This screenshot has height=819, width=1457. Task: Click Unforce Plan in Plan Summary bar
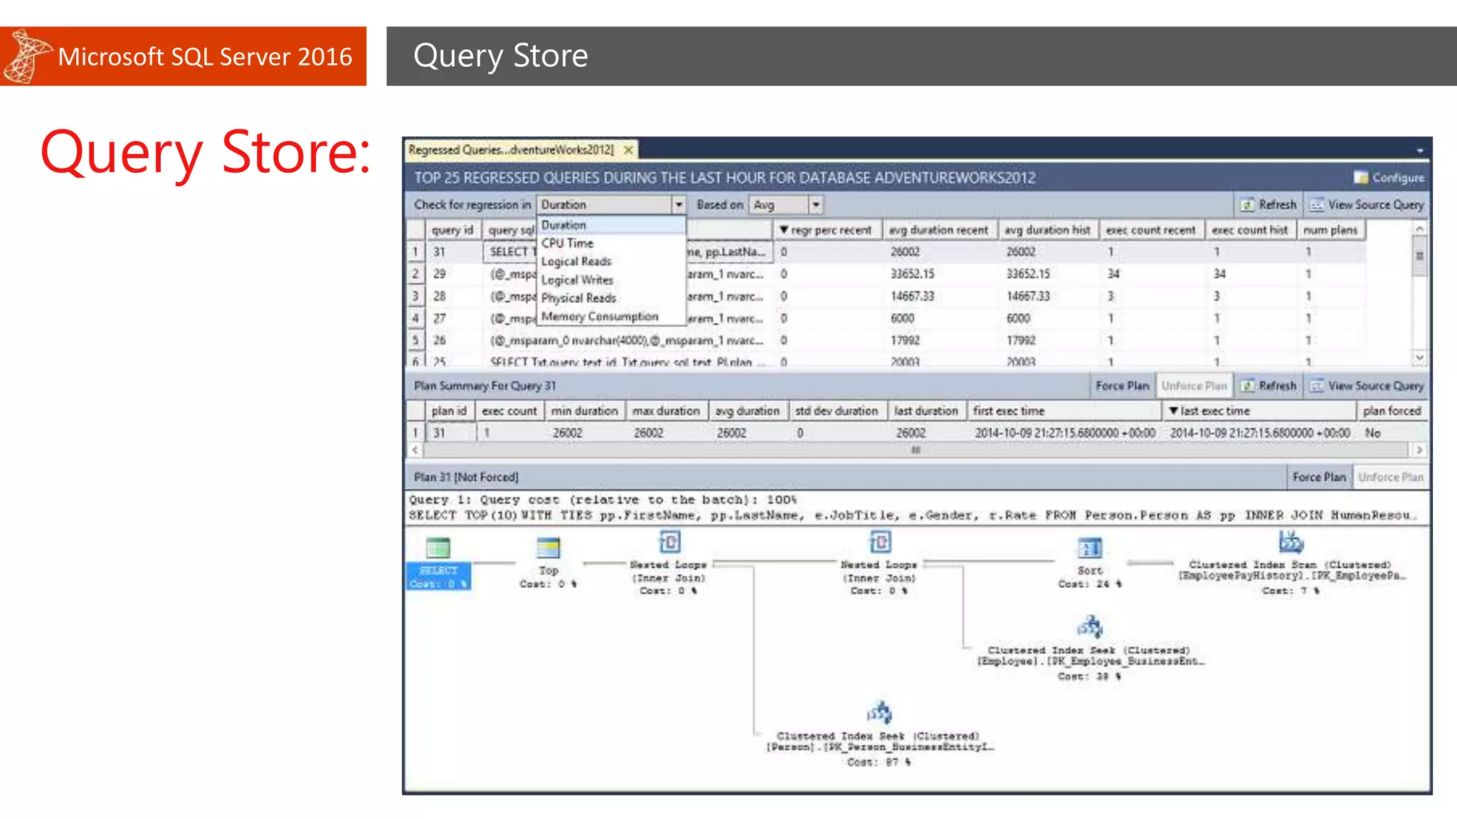[1194, 385]
